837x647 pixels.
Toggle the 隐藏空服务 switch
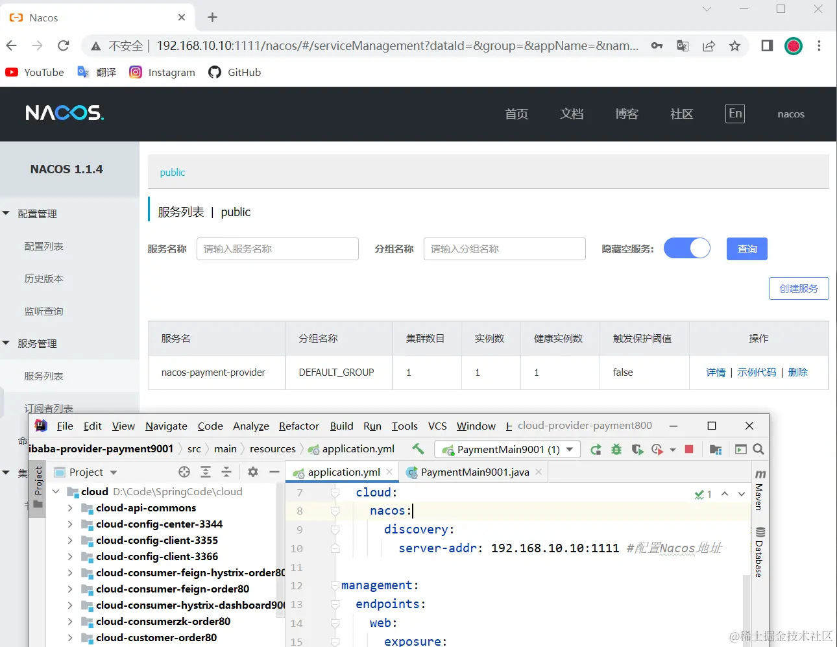tap(687, 248)
